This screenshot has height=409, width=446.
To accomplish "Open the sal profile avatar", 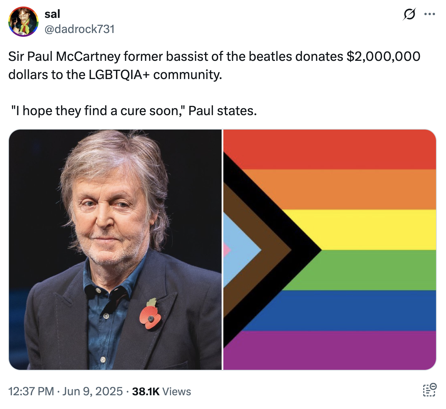I will 23,21.
